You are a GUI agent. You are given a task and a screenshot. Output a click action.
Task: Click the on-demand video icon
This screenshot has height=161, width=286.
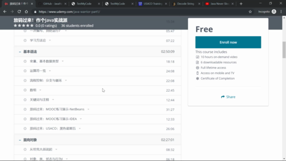pyautogui.click(x=198, y=57)
